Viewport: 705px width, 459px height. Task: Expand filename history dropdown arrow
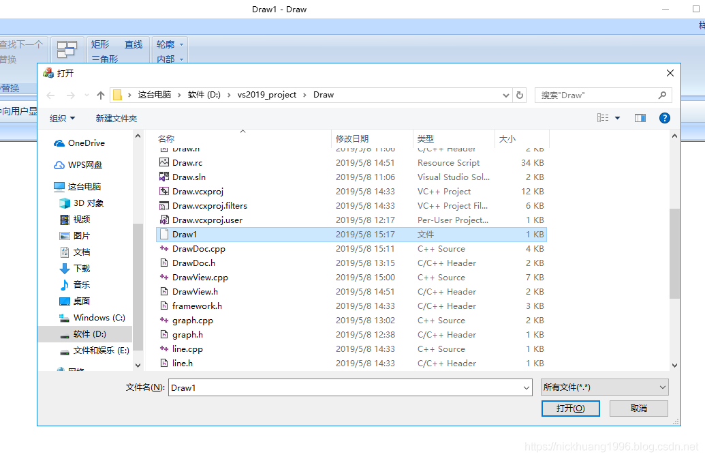tap(527, 387)
